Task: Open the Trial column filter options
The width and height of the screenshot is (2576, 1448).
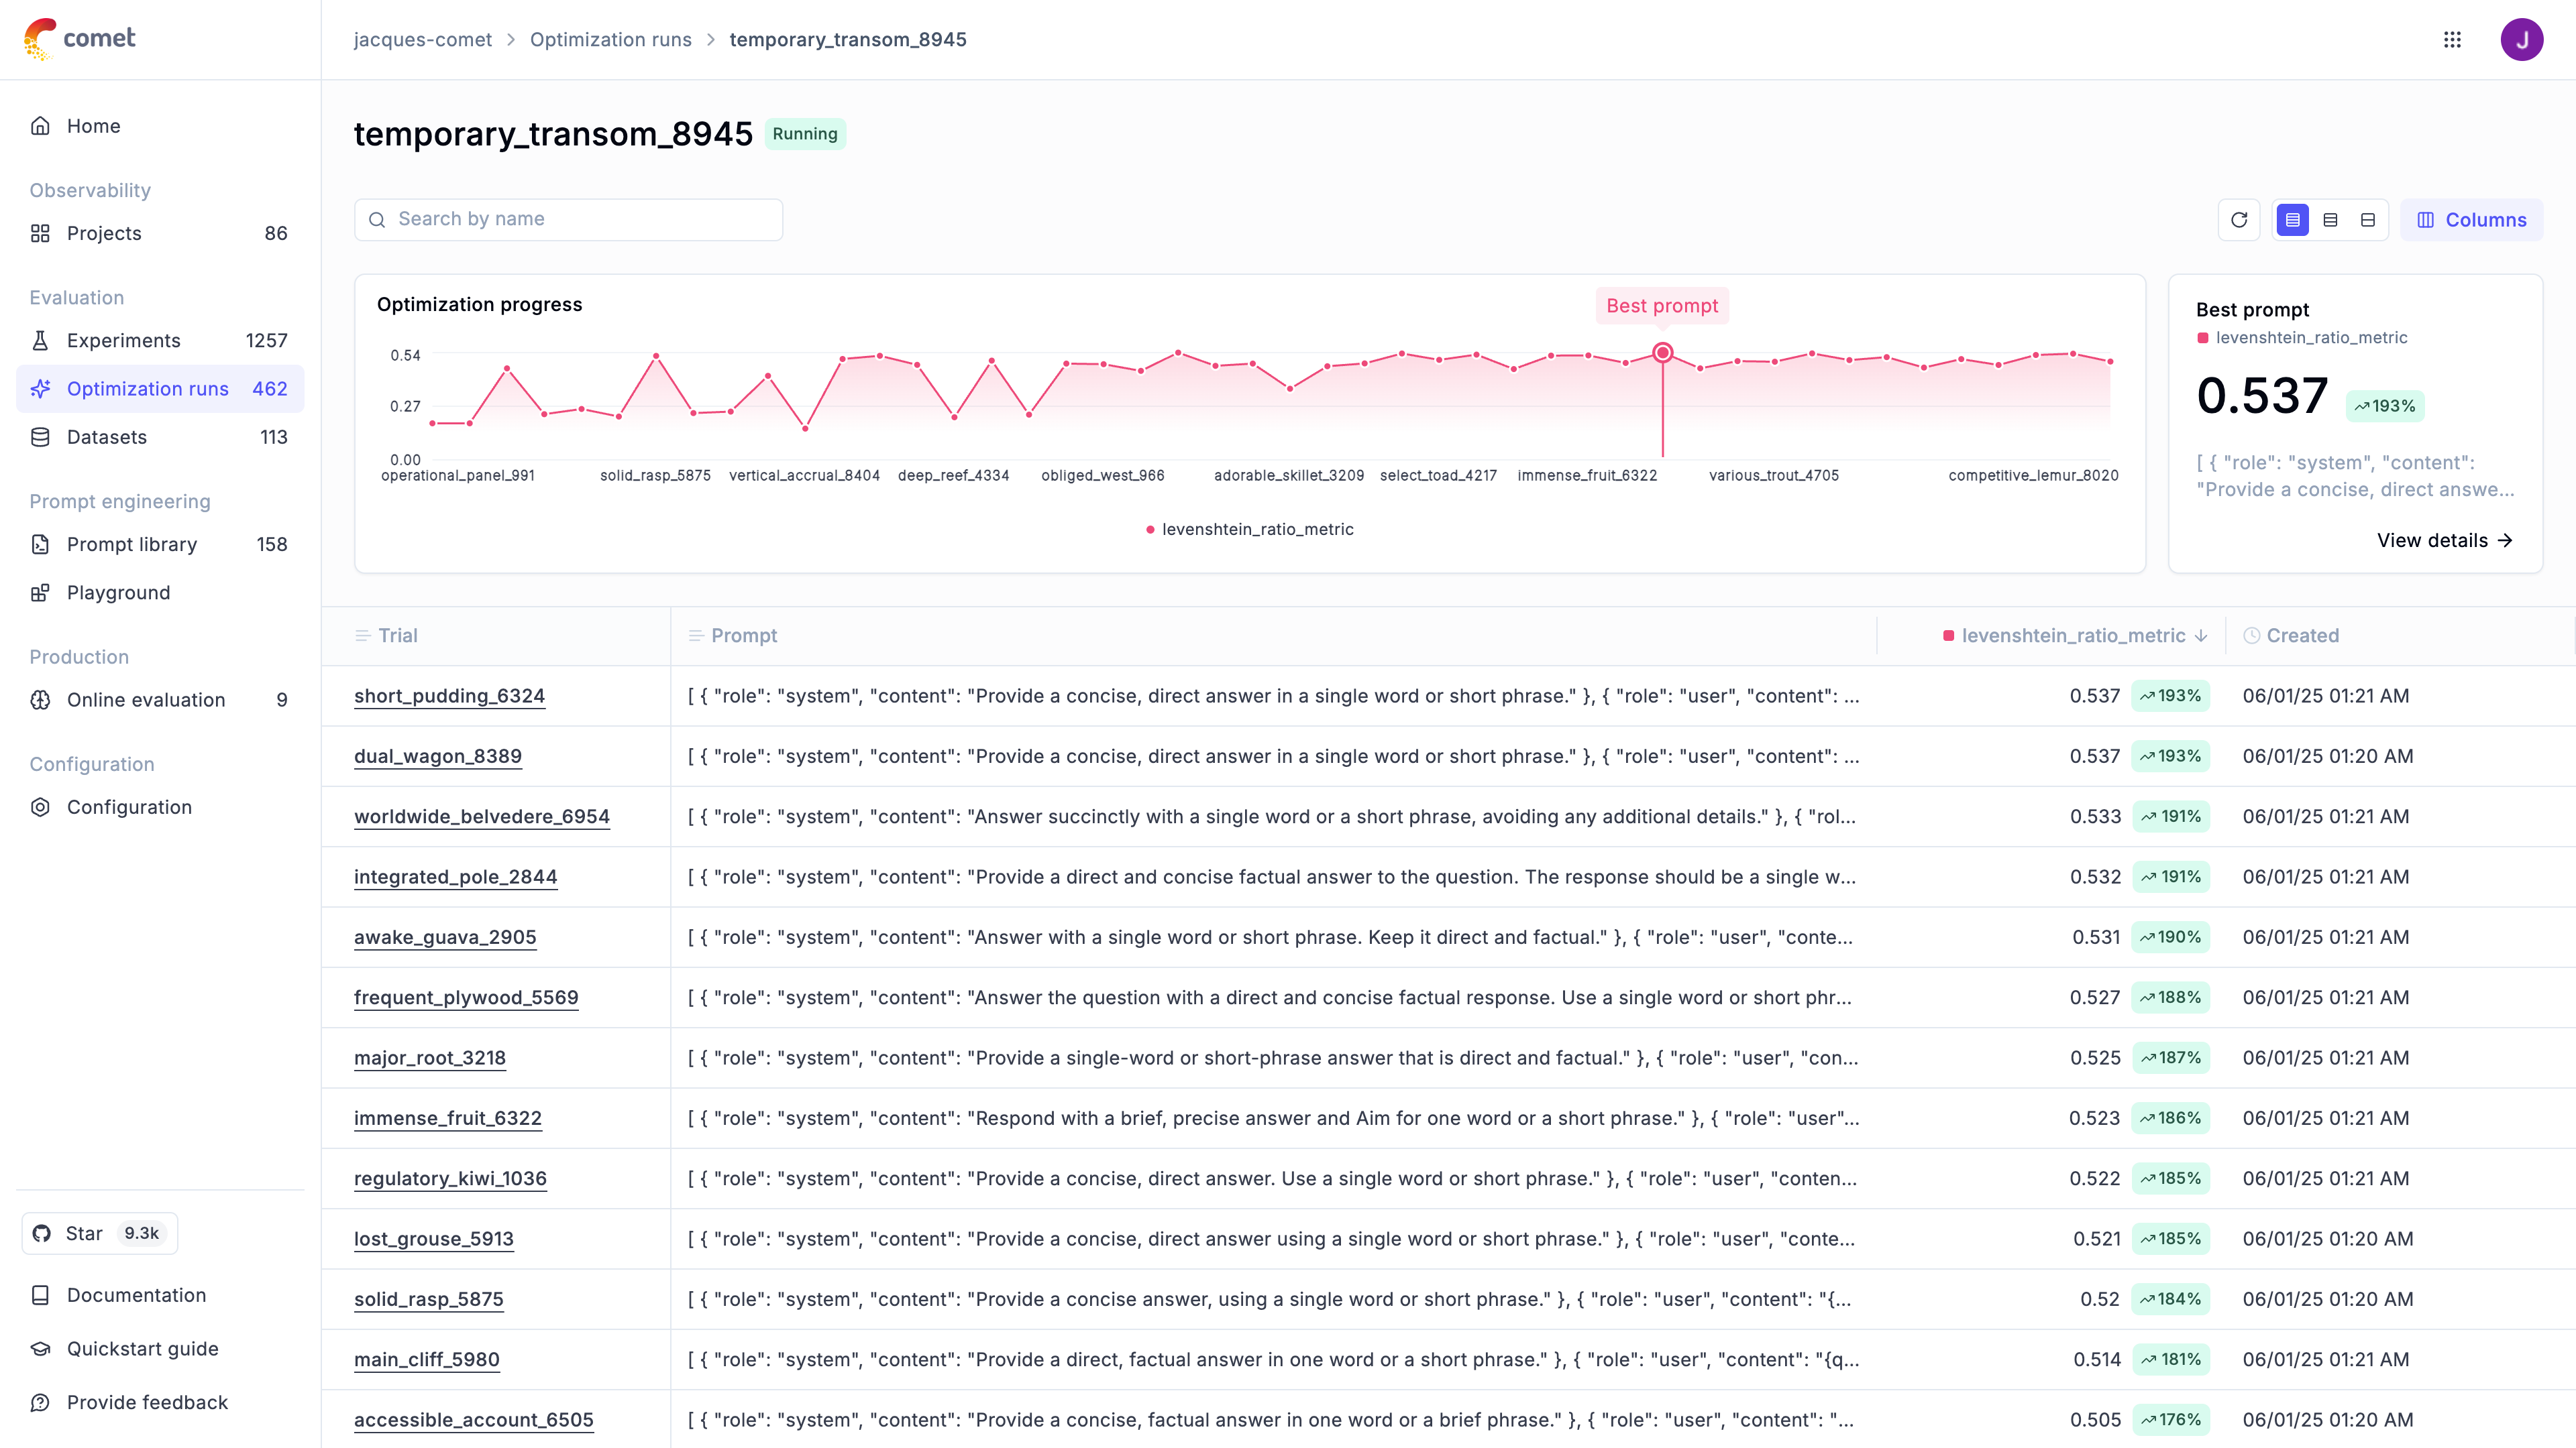Action: pyautogui.click(x=364, y=636)
